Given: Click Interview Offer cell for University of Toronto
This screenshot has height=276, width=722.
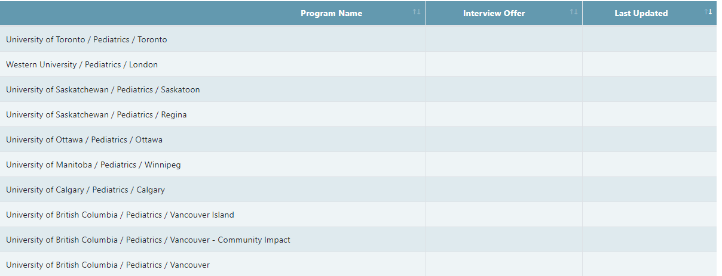Looking at the screenshot, I should (x=503, y=39).
